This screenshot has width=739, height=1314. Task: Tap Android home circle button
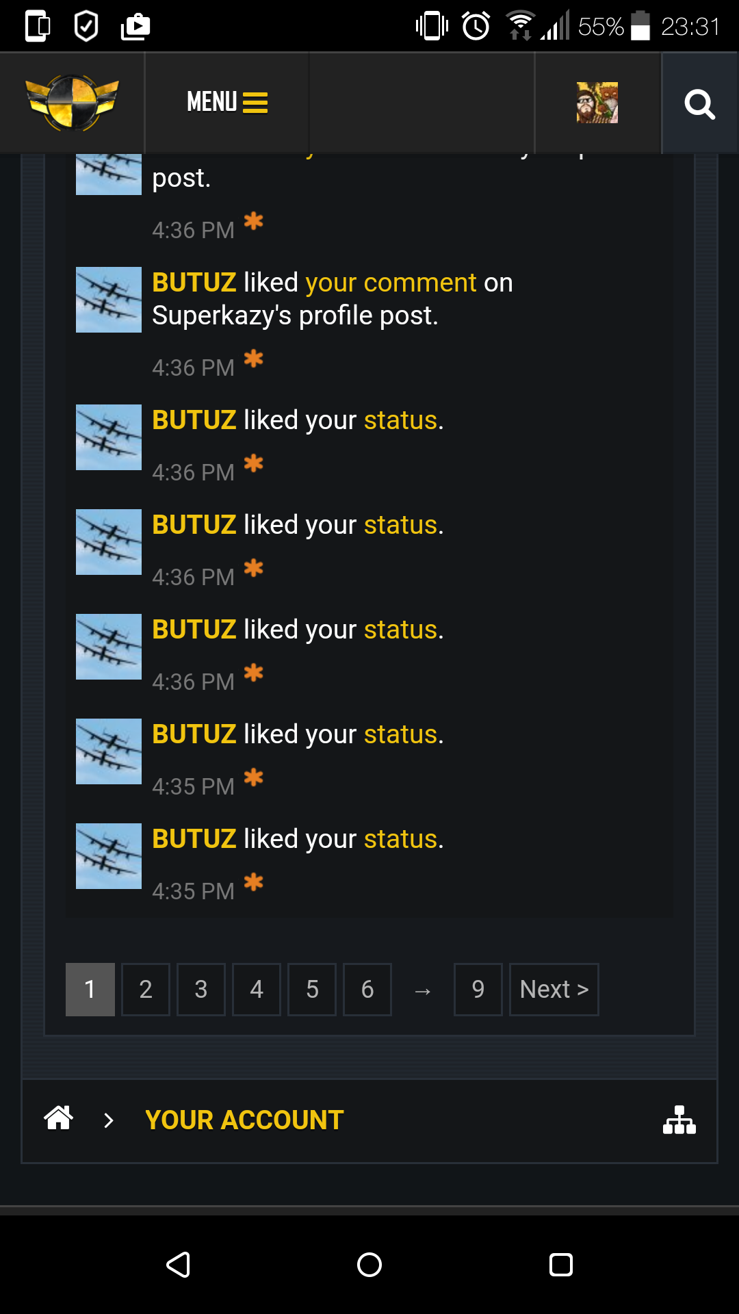click(369, 1265)
